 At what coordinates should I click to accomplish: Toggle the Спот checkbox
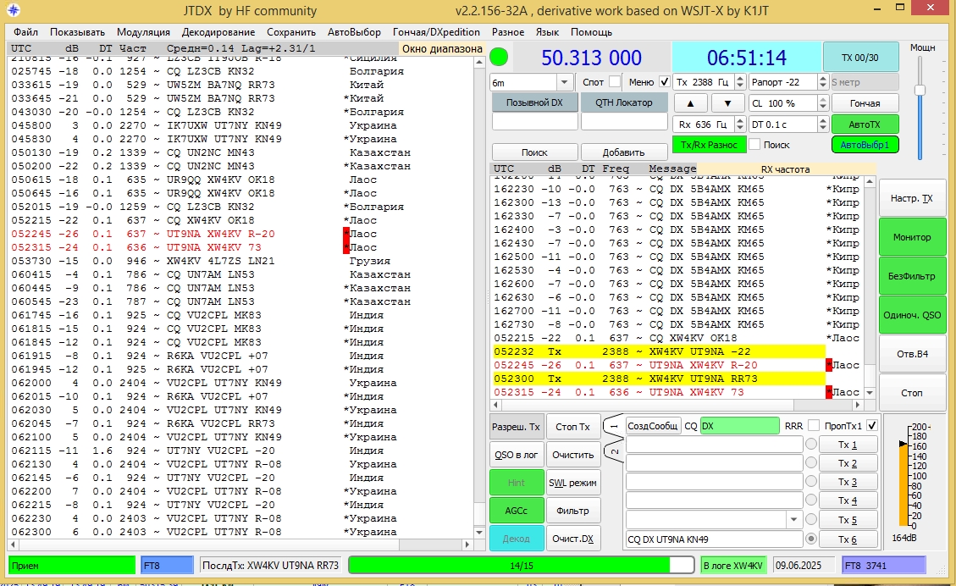615,81
